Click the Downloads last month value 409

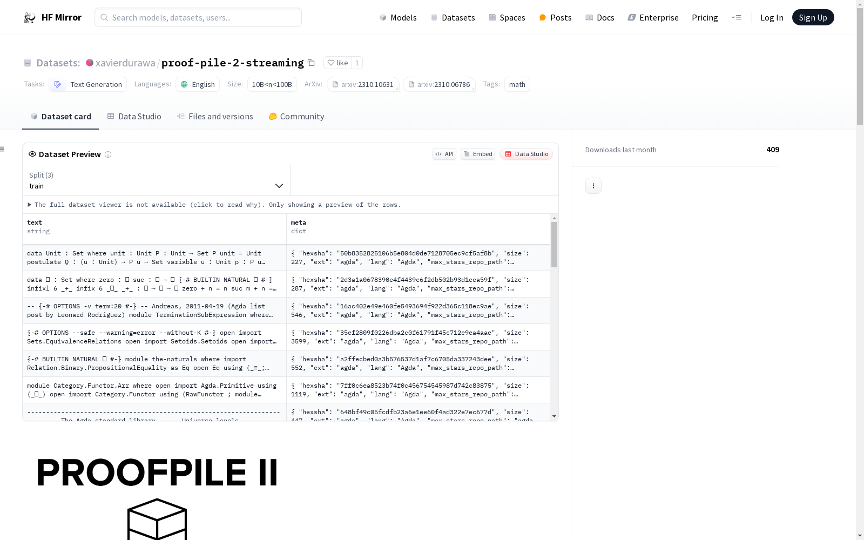pyautogui.click(x=773, y=150)
